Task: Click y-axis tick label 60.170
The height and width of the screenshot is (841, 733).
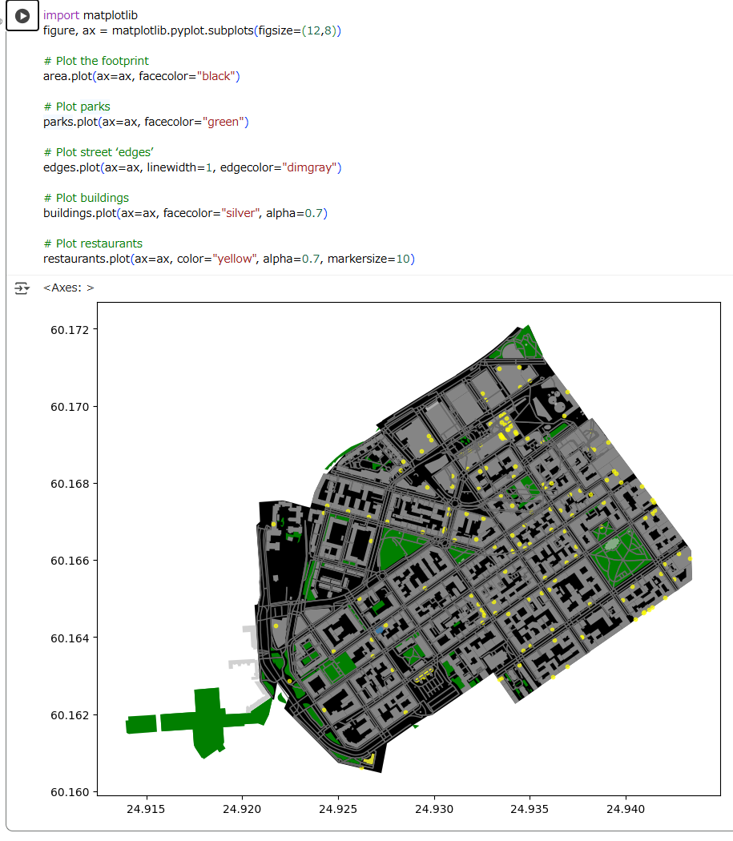Action: pyautogui.click(x=70, y=407)
